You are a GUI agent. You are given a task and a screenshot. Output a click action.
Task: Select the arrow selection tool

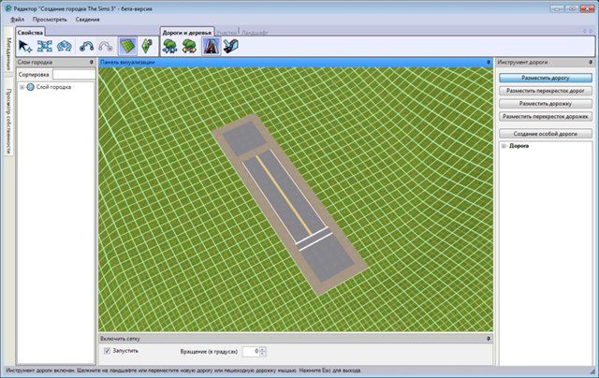[x=25, y=46]
